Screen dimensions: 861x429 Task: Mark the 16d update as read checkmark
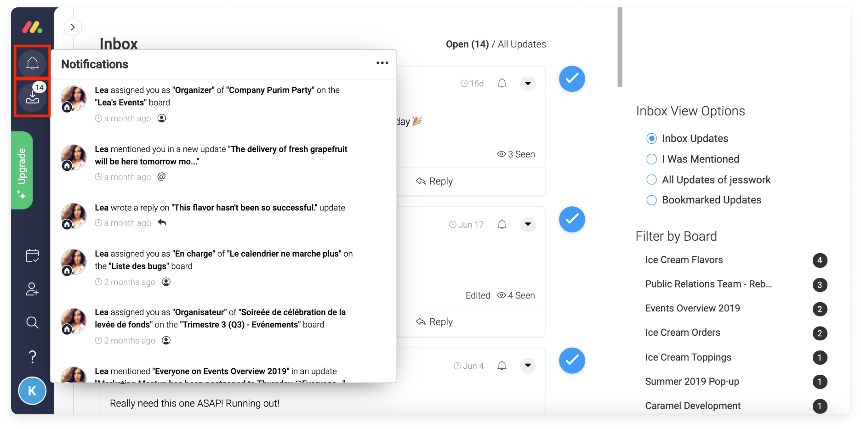(x=572, y=79)
